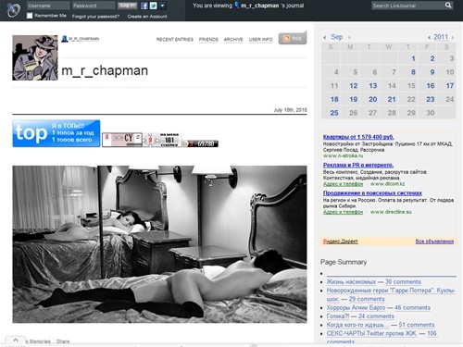
Task: Select September 19 in the calendar
Action: [354, 99]
